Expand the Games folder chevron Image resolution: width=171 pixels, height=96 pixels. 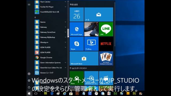(x=65, y=22)
